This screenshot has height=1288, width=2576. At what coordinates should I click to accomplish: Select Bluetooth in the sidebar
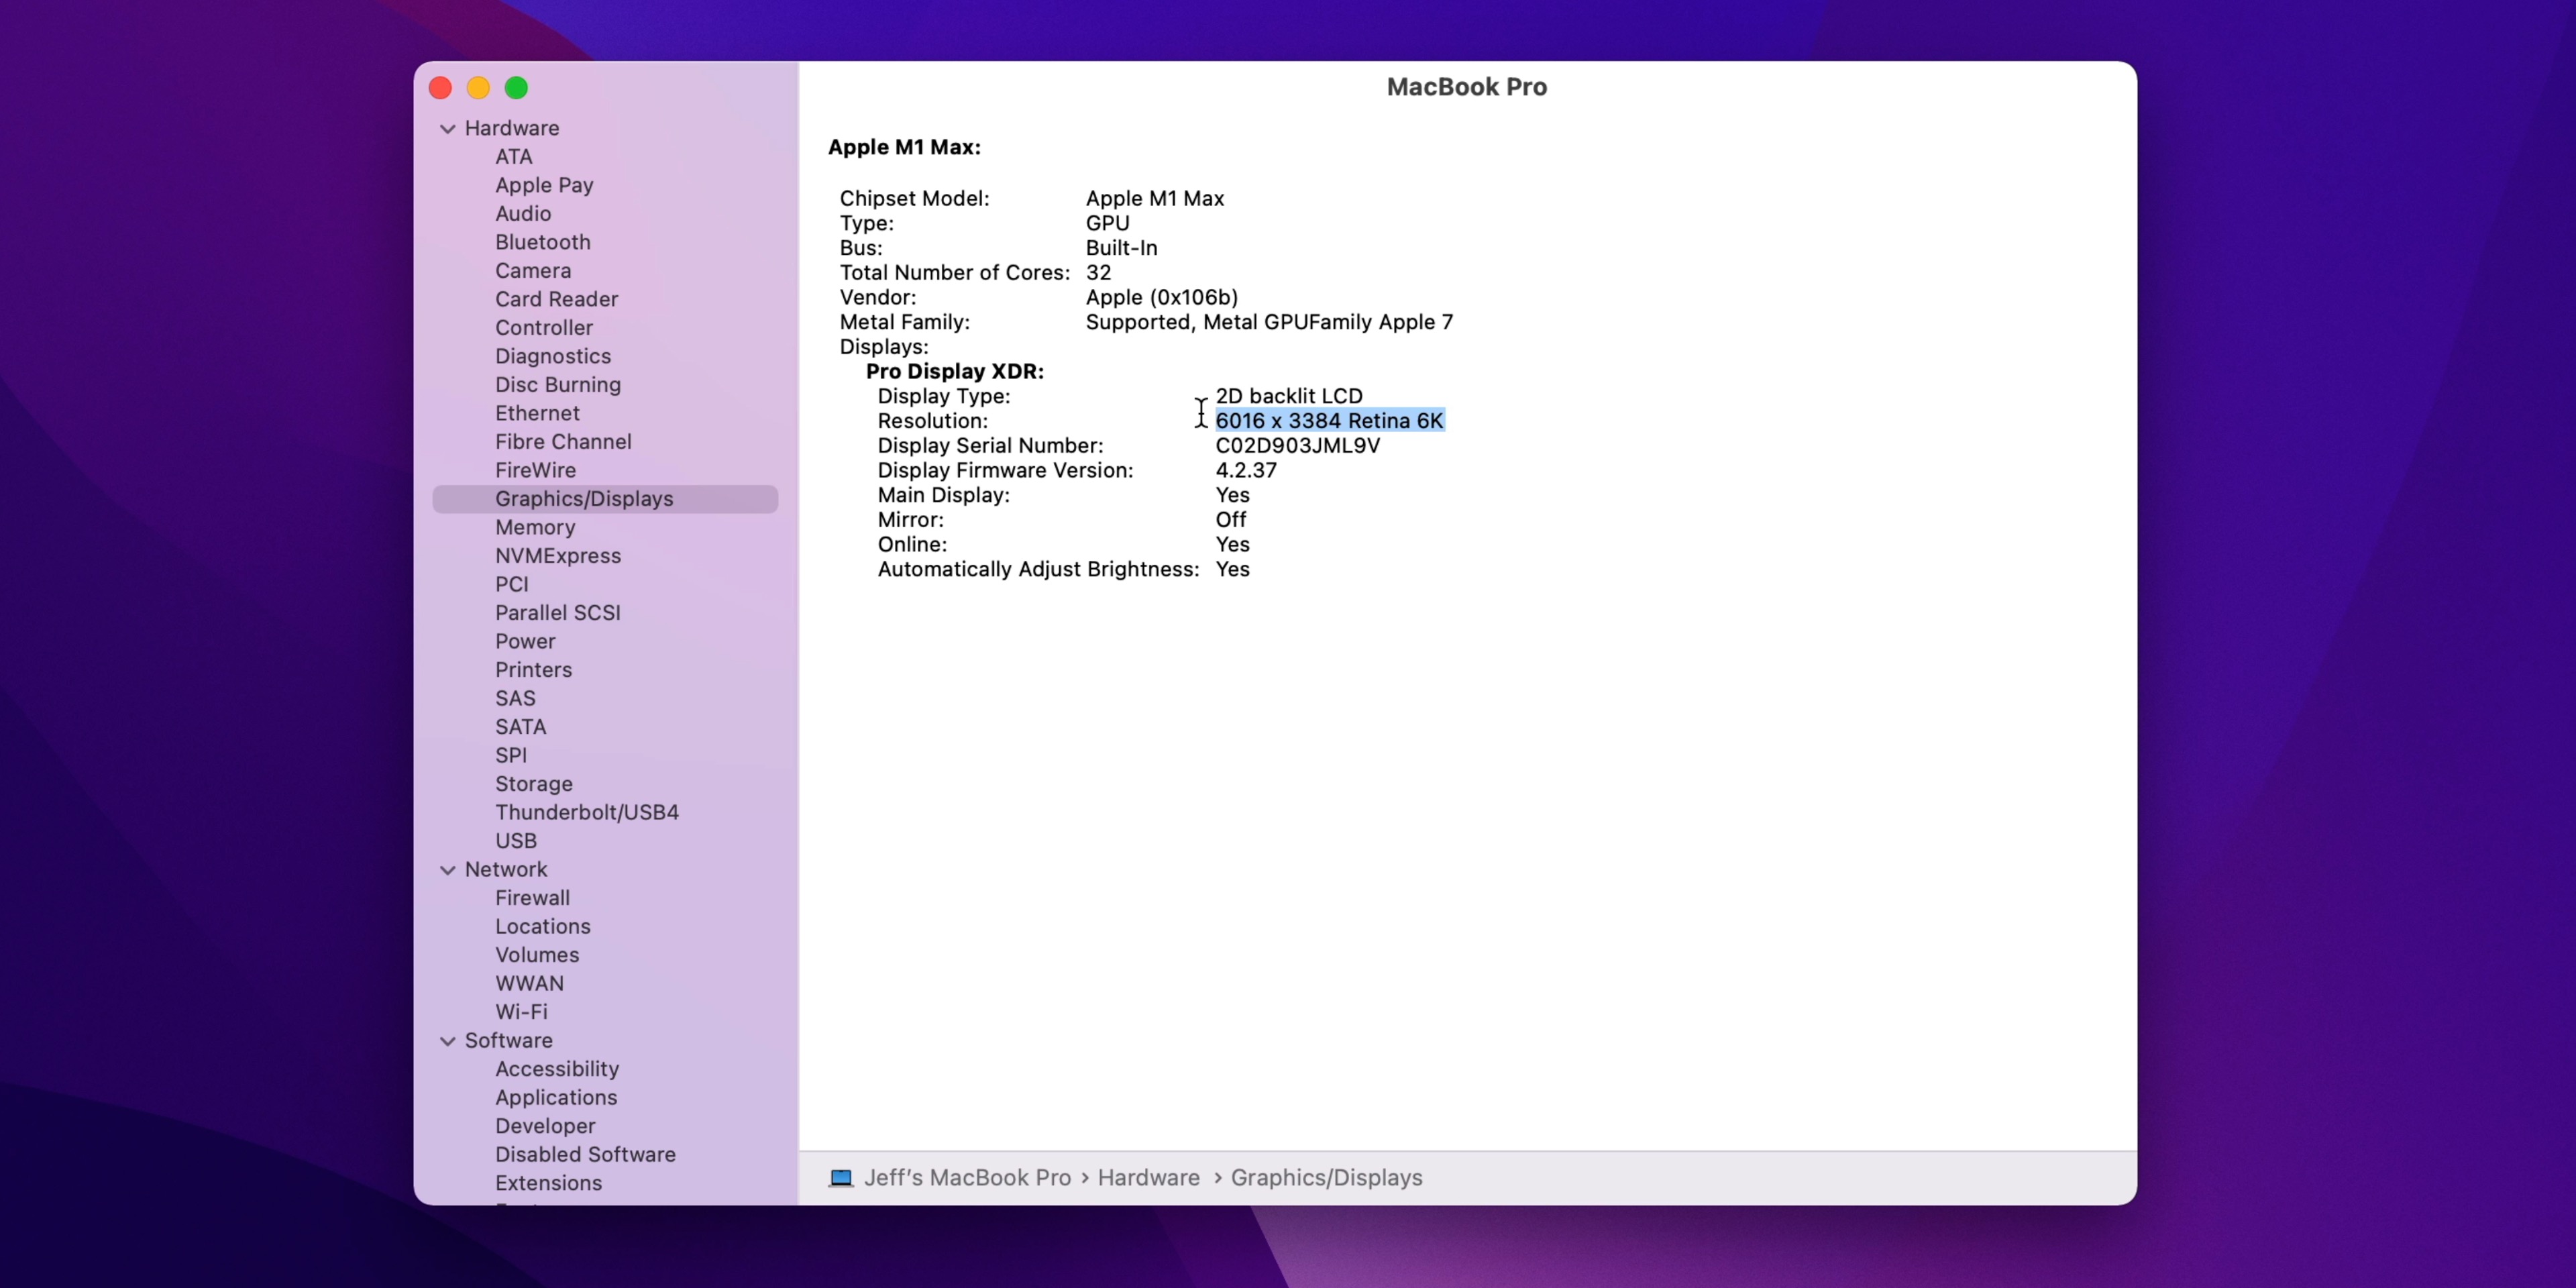pyautogui.click(x=542, y=242)
